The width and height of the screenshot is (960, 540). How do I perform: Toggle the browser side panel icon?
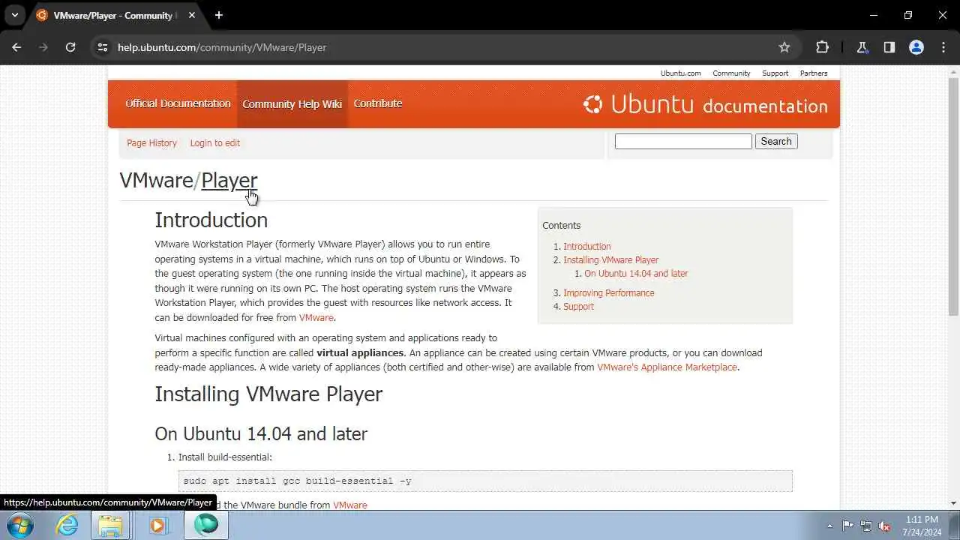(889, 47)
